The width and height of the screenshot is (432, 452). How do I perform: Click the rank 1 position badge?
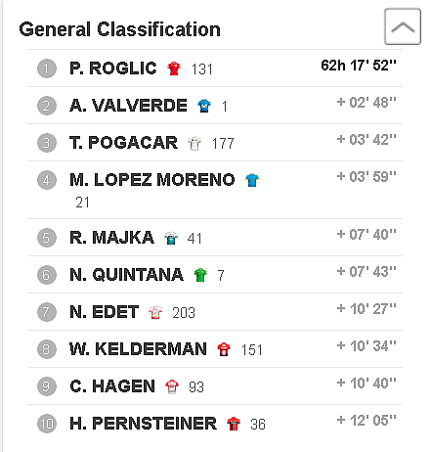47,68
